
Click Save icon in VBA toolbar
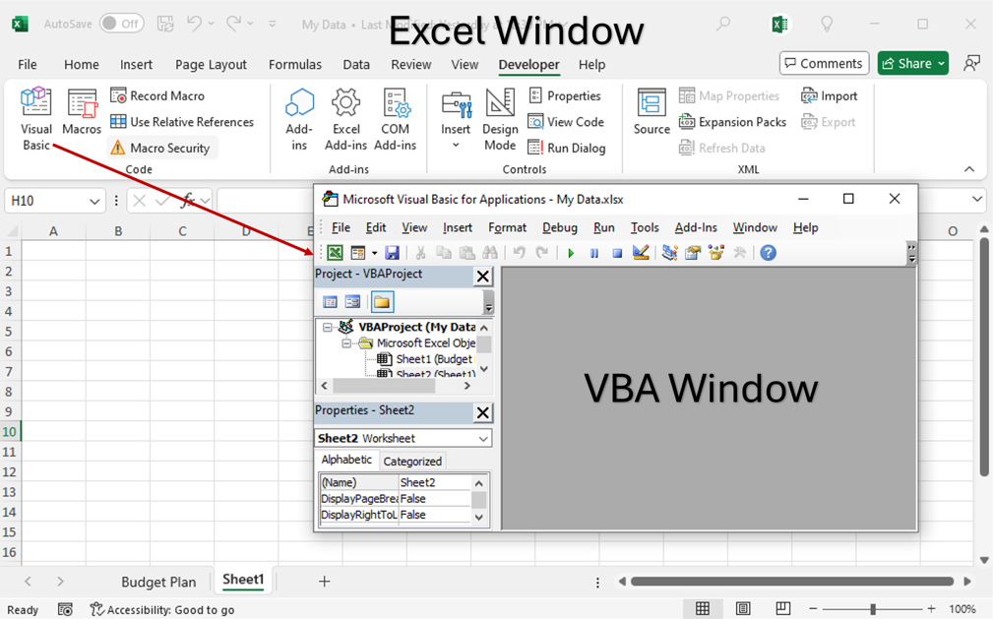(392, 253)
